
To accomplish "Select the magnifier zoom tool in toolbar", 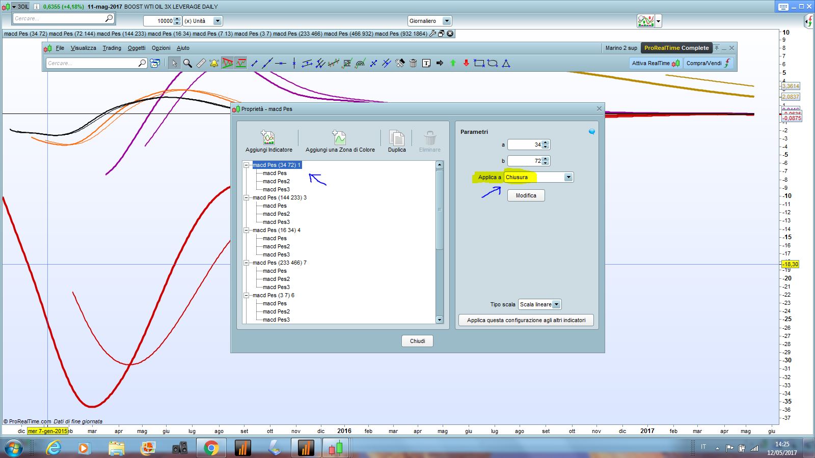I will coord(187,63).
